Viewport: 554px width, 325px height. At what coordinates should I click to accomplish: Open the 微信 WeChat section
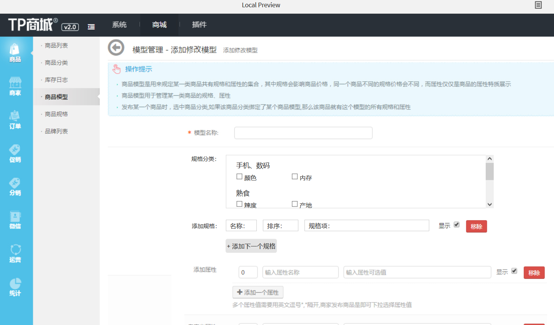click(x=15, y=220)
